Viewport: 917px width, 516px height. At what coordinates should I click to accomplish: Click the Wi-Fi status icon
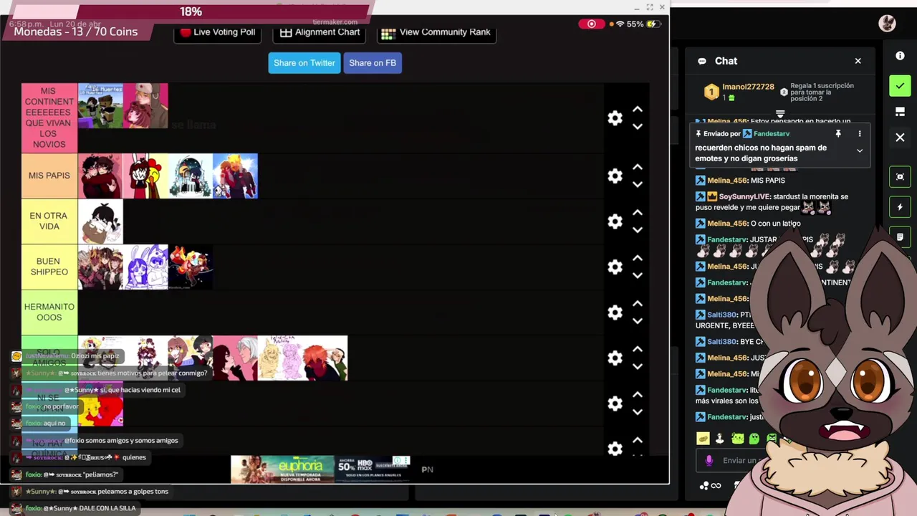620,24
